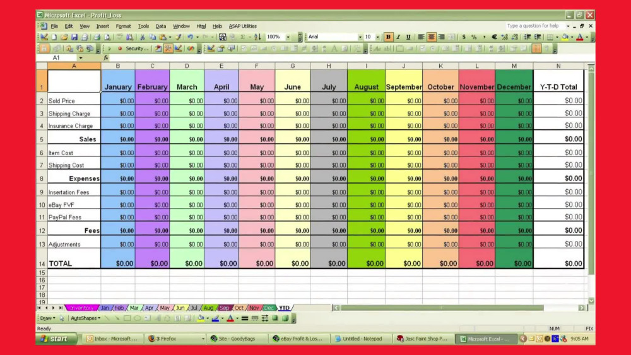The height and width of the screenshot is (355, 631).
Task: Toggle Italic formatting
Action: (x=398, y=37)
